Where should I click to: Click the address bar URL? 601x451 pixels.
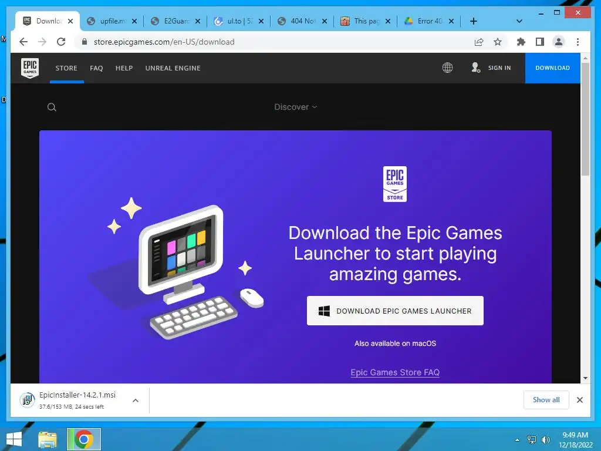(x=164, y=42)
